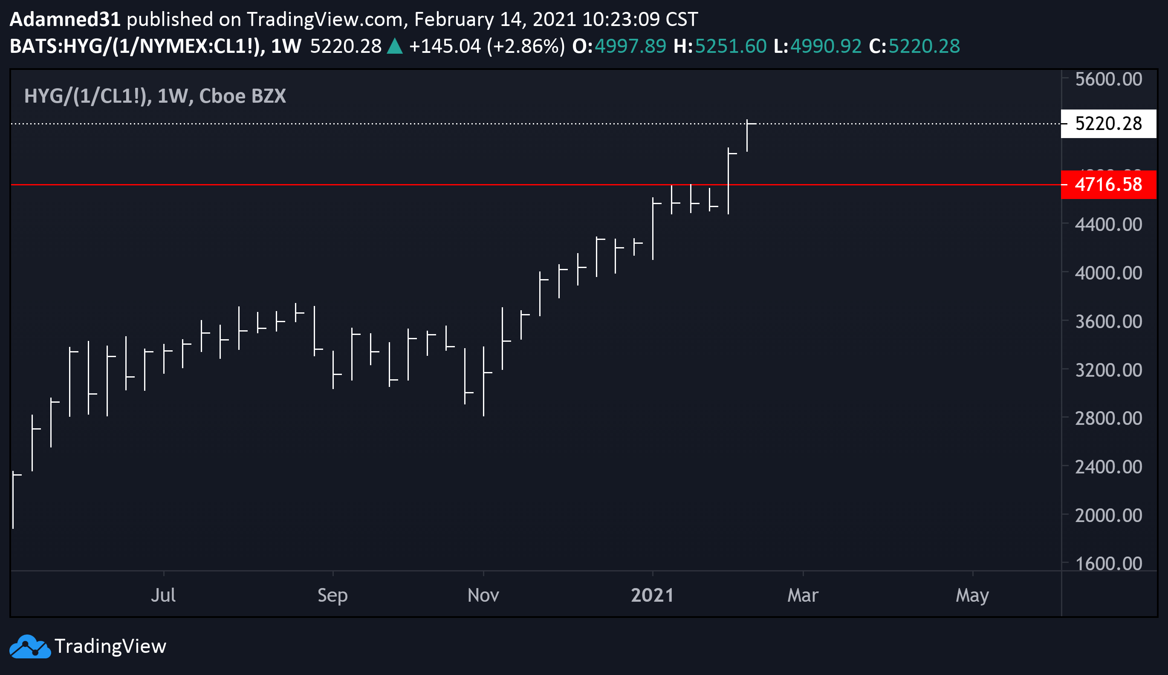Viewport: 1168px width, 675px height.
Task: Click the red price label 4716.58
Action: pos(1109,185)
